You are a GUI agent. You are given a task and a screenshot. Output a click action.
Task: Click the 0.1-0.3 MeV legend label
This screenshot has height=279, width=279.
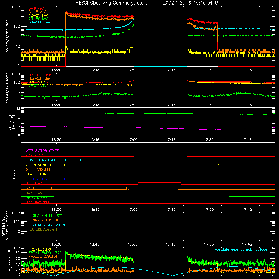pyautogui.click(x=40, y=75)
